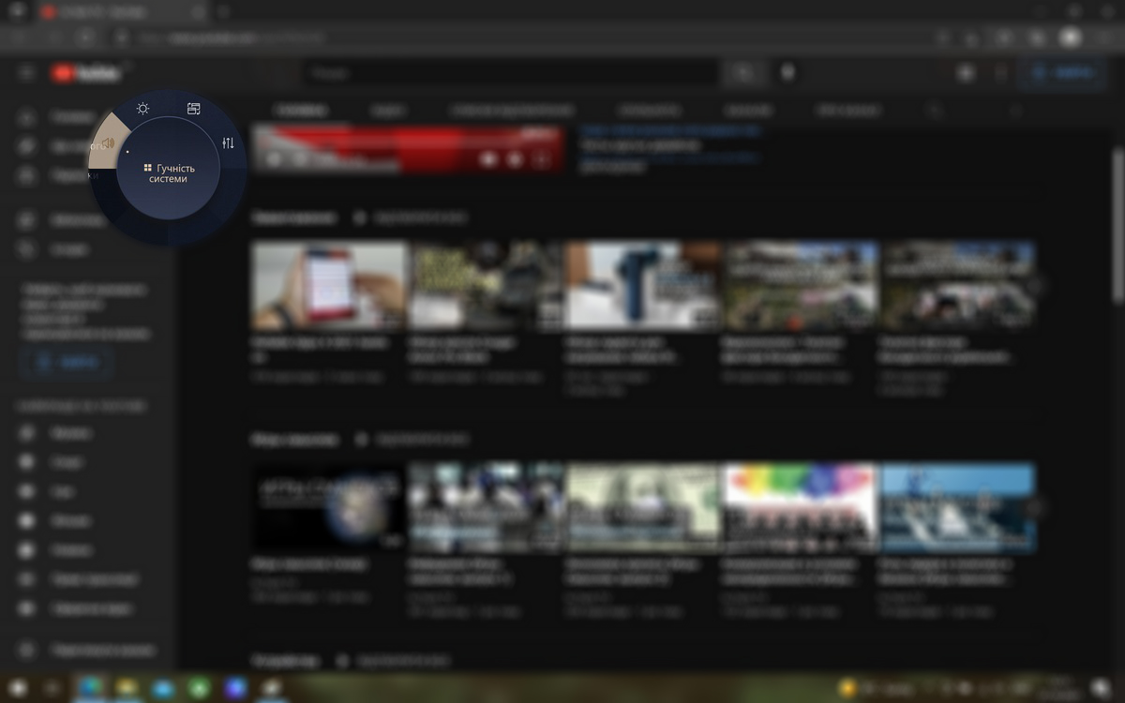The height and width of the screenshot is (703, 1125).
Task: Open the first video thumbnail in top row
Action: pos(329,285)
